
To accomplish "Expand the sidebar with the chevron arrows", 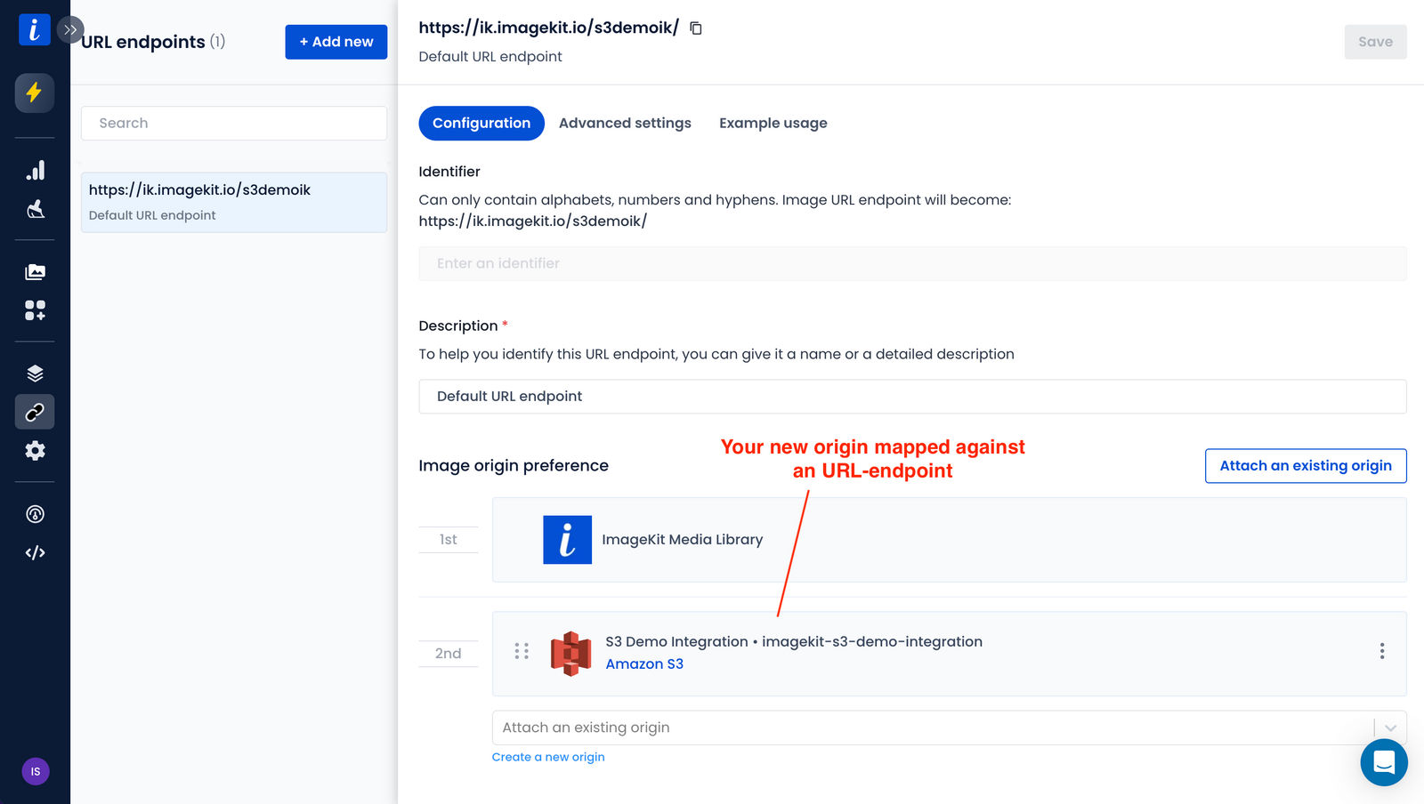I will click(70, 29).
